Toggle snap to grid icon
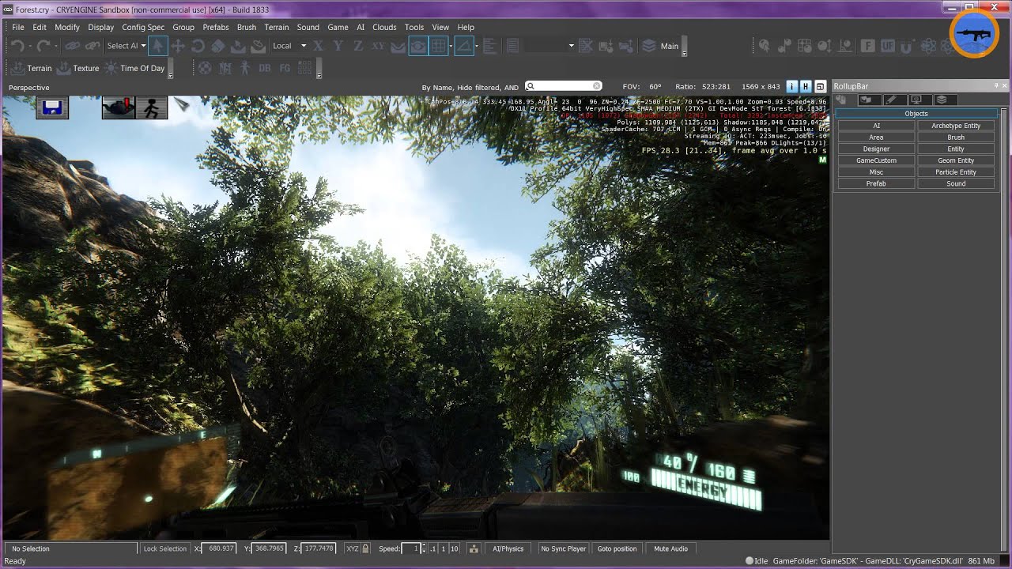 (438, 46)
